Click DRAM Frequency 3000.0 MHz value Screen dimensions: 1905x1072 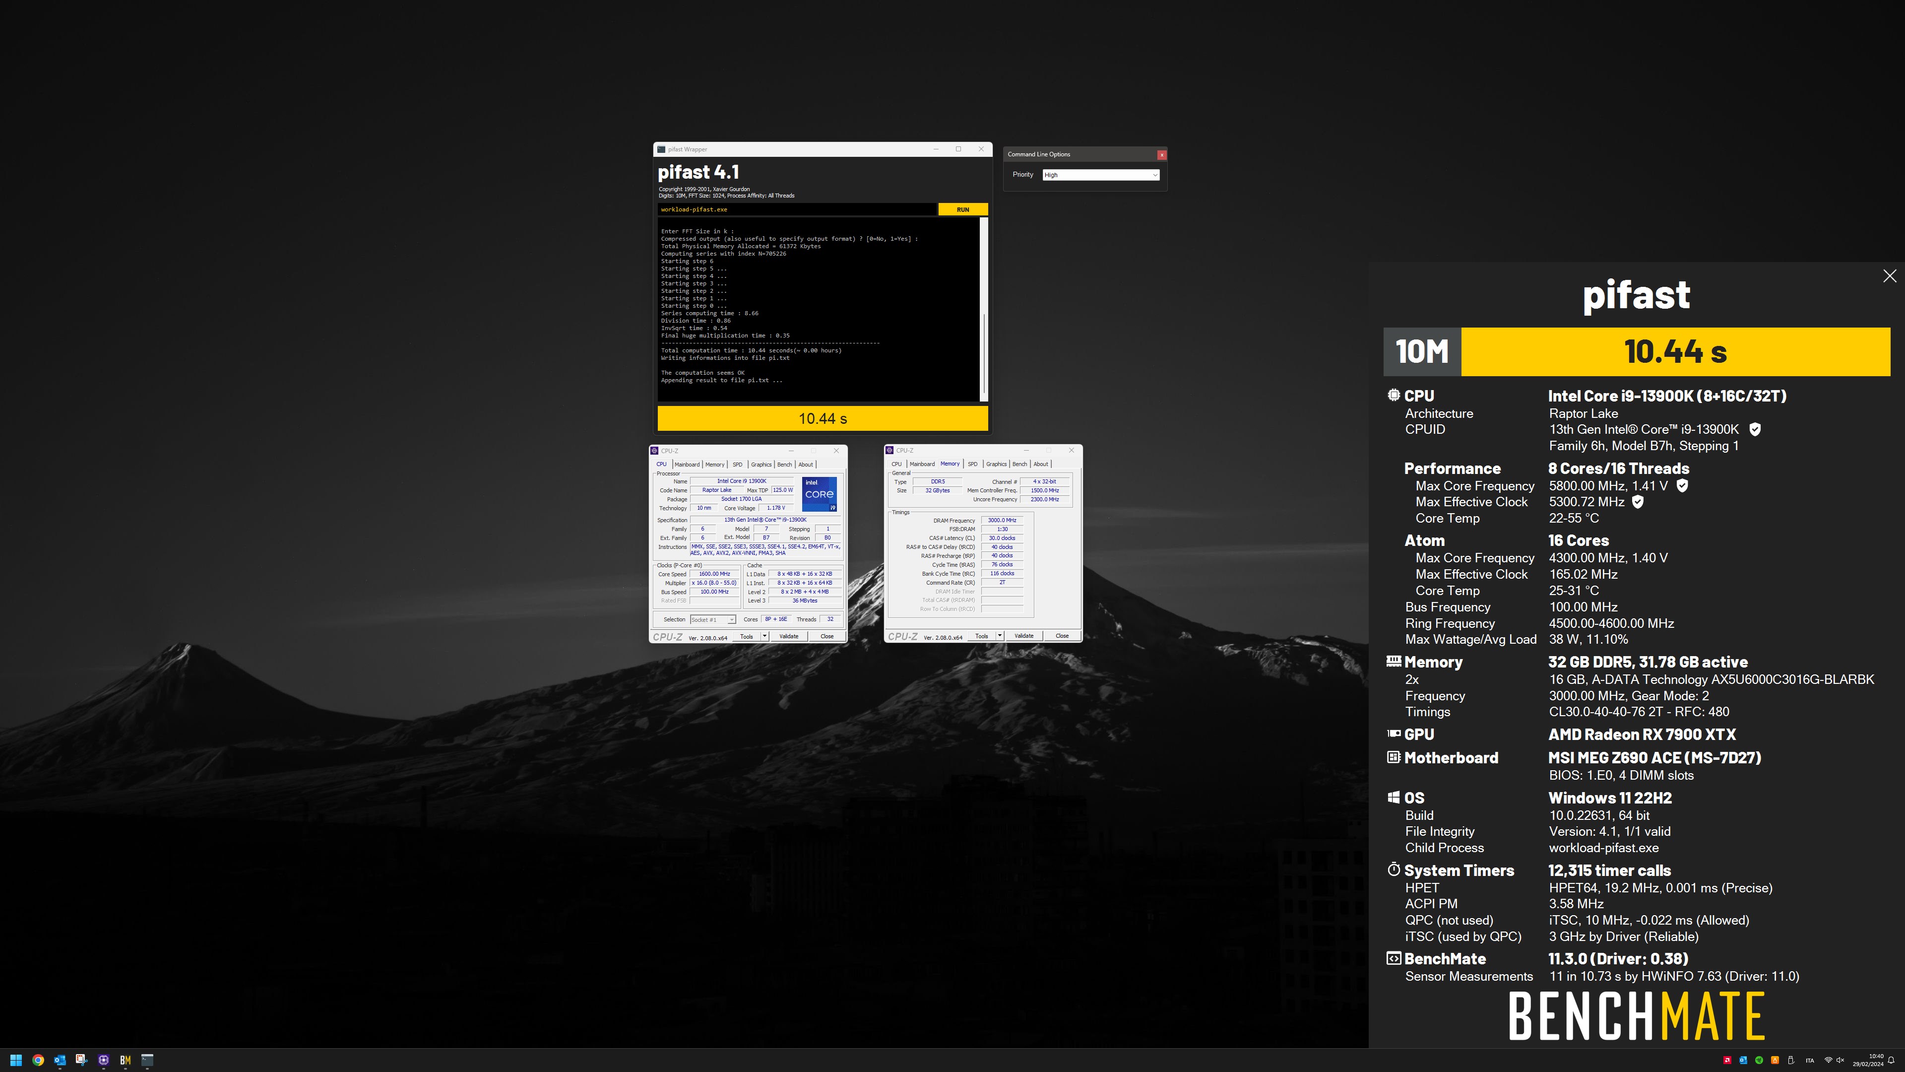tap(1002, 520)
